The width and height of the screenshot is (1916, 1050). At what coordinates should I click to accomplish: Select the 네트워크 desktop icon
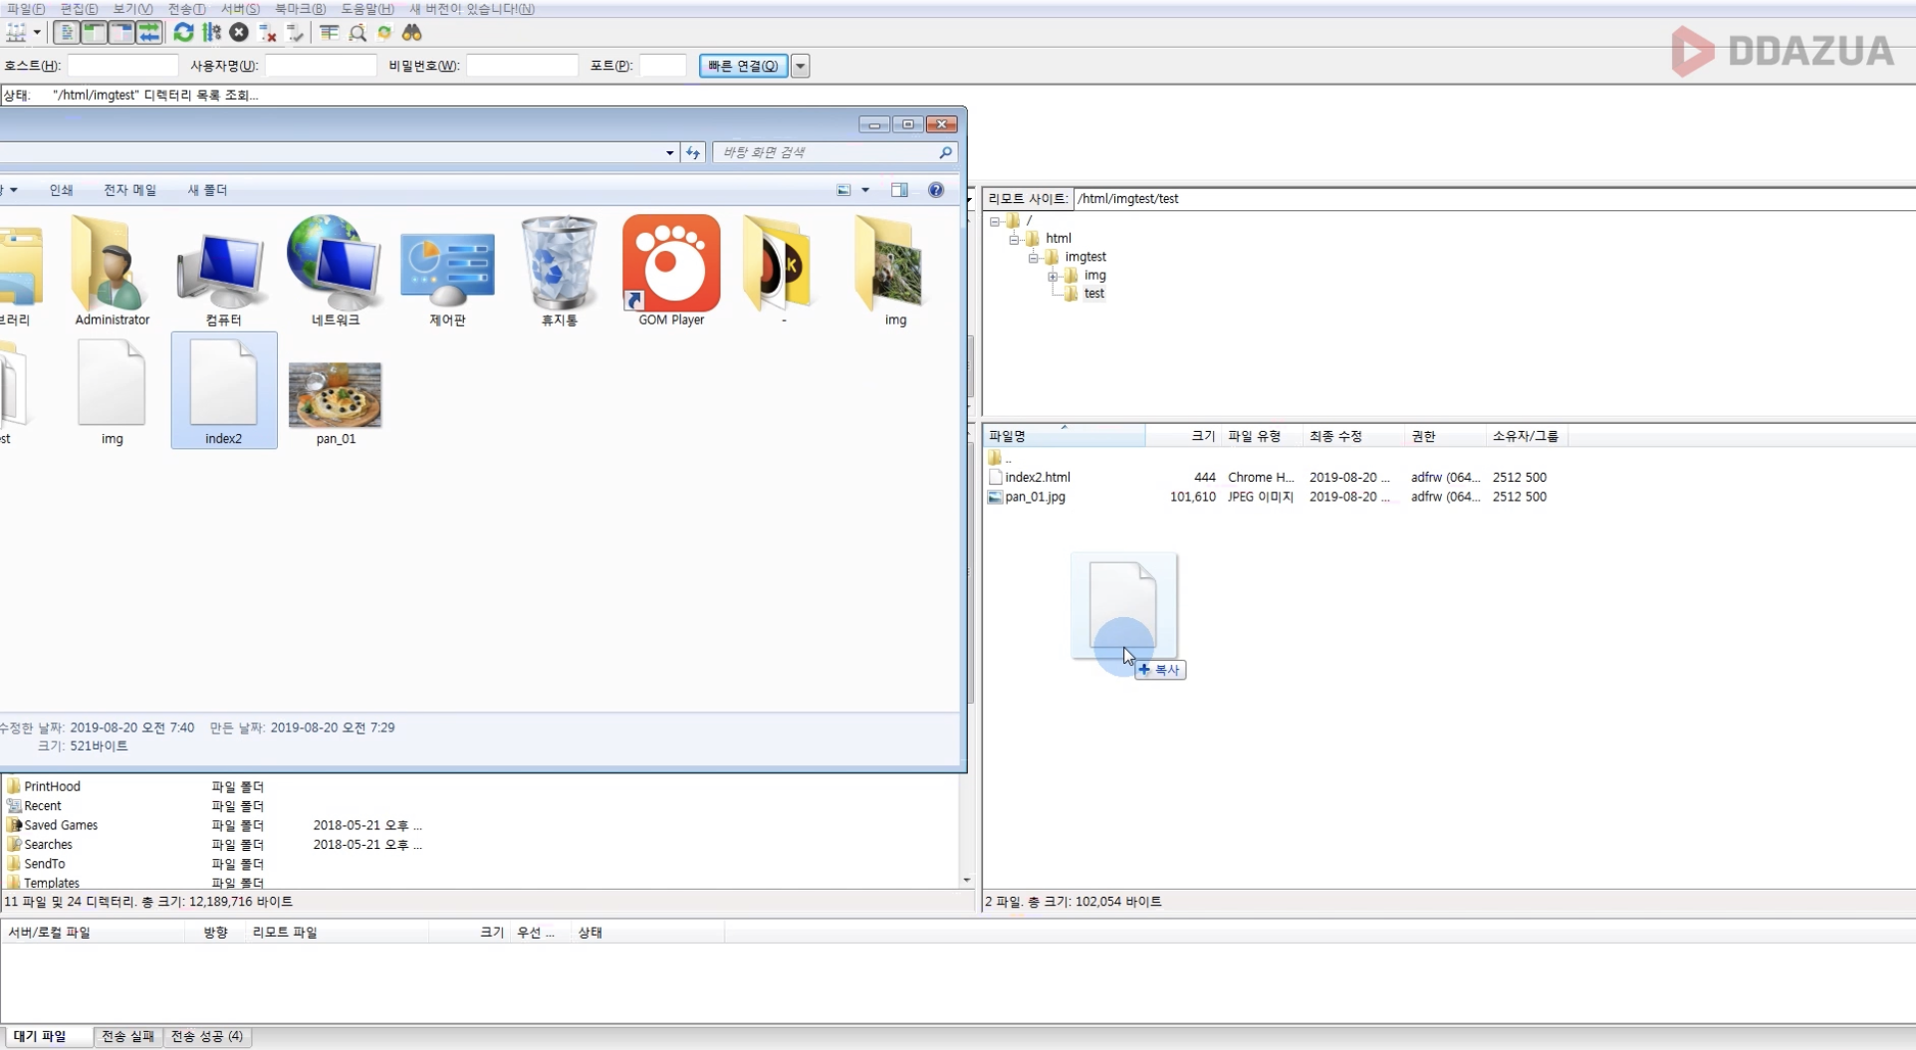point(335,271)
